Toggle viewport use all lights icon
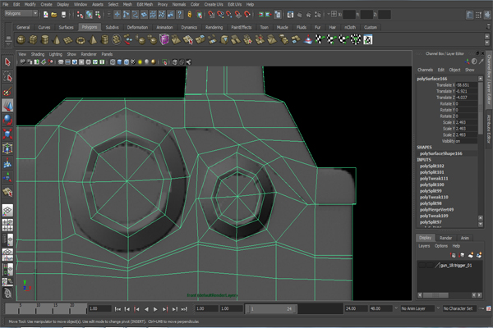 point(140,62)
